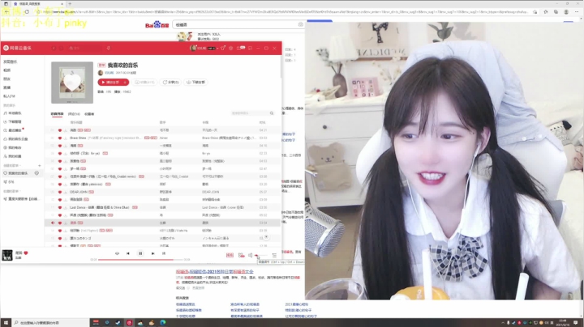Screen dimensions: 584x327
Task: Click the Baidu camera image-search icon
Action: click(301, 24)
